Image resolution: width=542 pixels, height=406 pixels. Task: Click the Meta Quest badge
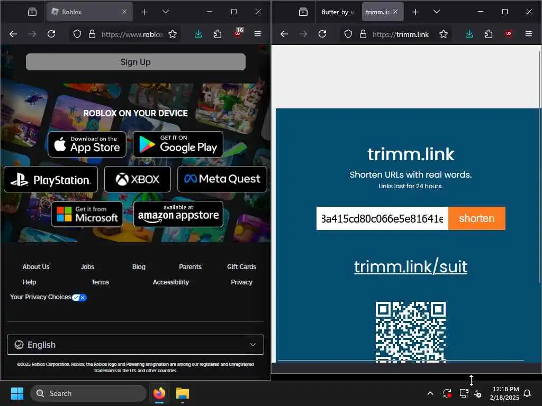tap(222, 179)
